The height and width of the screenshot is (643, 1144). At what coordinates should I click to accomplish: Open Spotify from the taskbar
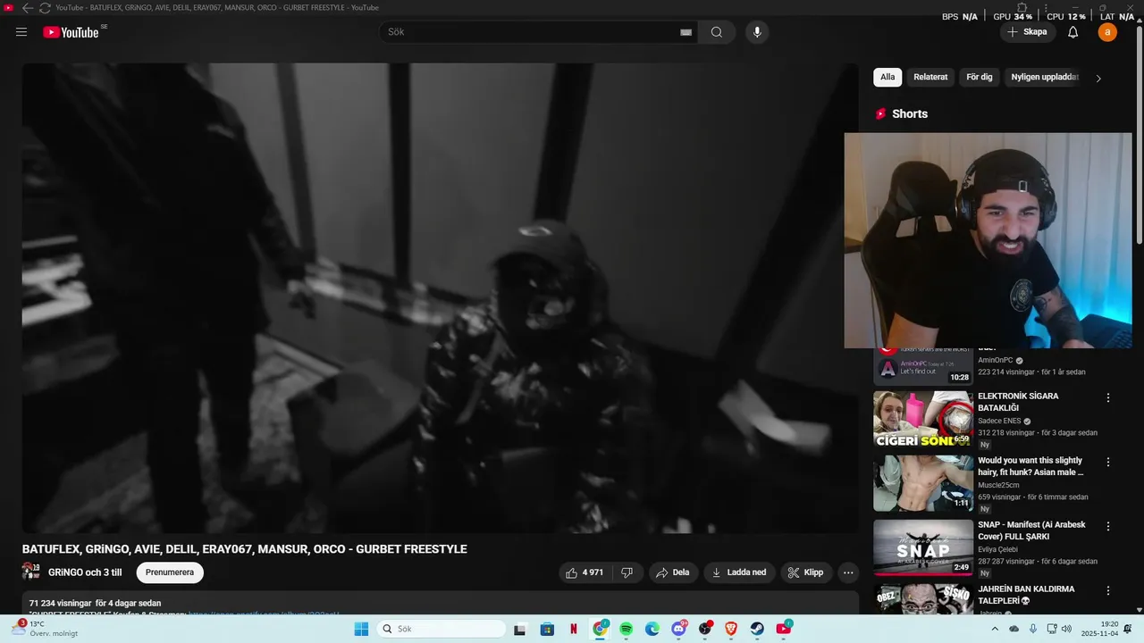pos(627,629)
